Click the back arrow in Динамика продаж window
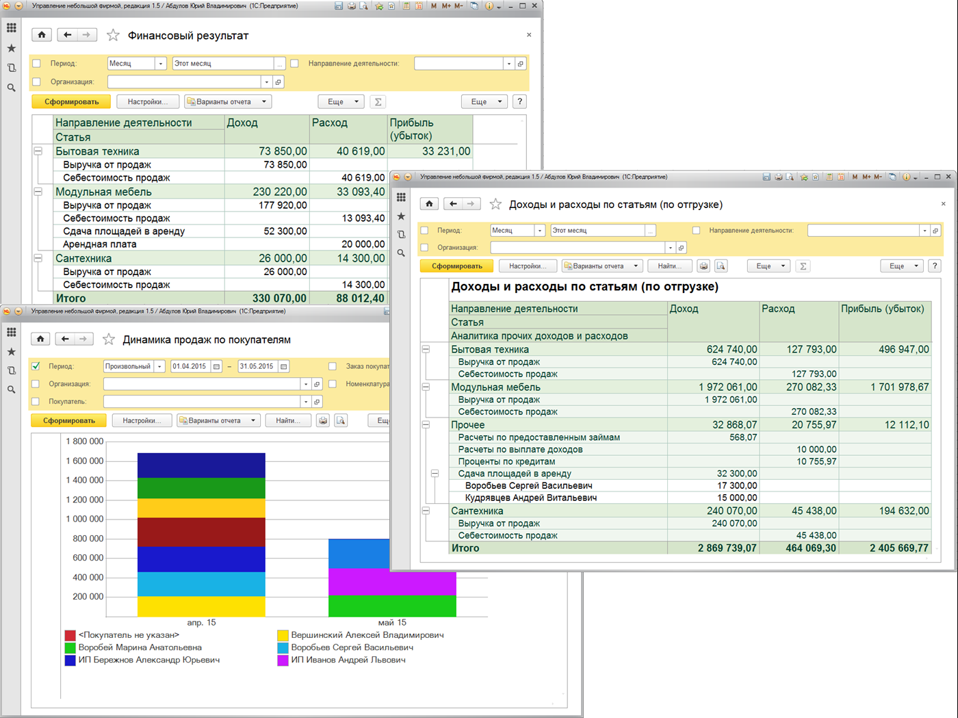 pyautogui.click(x=65, y=339)
